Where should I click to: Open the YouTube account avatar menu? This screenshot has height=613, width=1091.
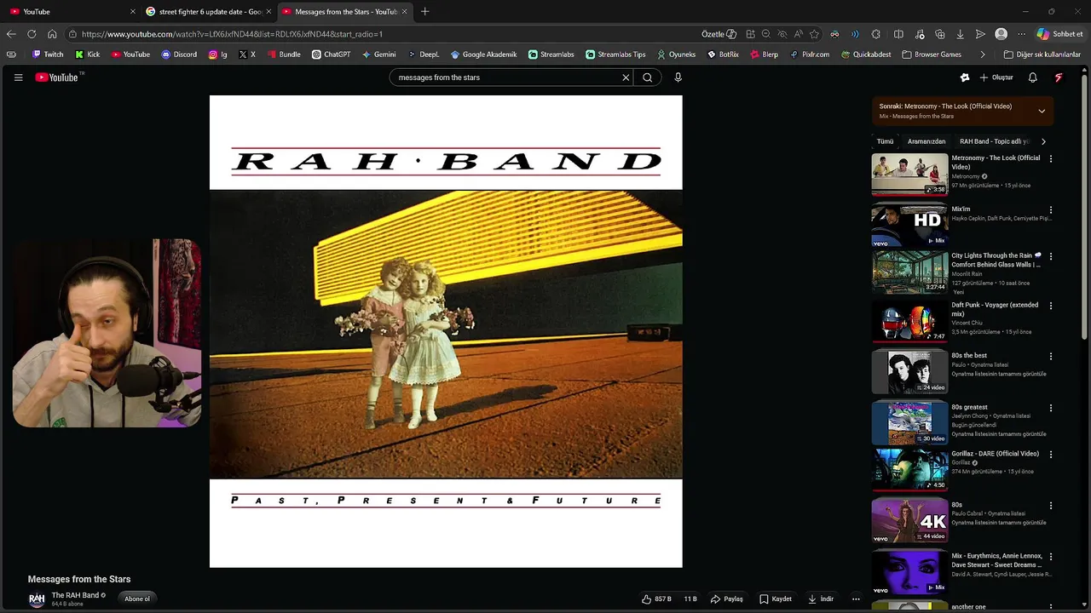[x=1059, y=77]
